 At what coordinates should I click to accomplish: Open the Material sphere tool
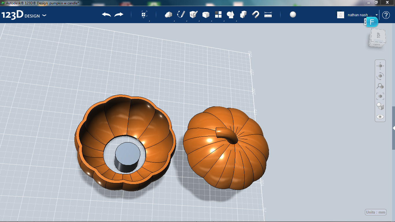293,14
